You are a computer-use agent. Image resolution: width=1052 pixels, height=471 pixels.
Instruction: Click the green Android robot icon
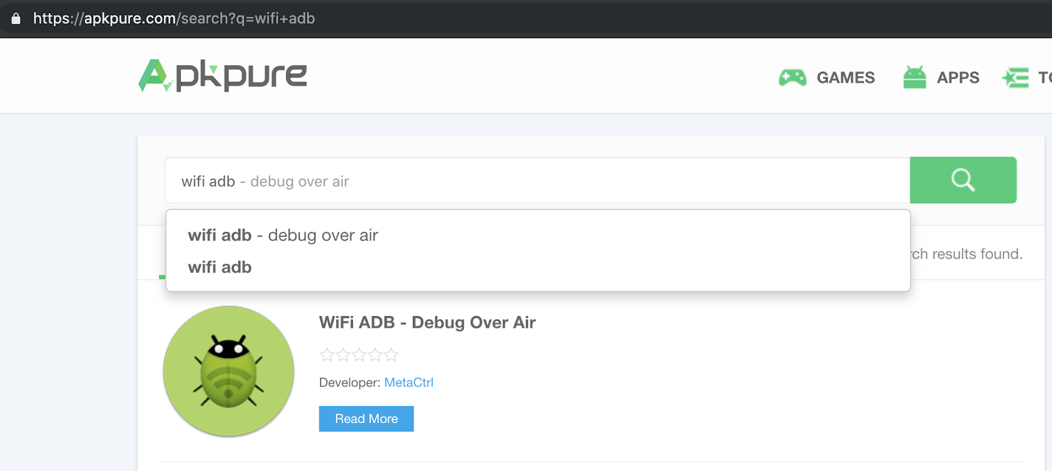[x=915, y=77]
